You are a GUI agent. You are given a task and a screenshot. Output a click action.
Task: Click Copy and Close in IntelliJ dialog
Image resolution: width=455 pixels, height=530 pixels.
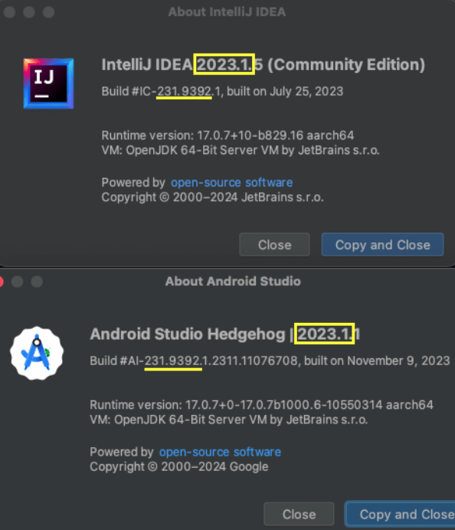(x=382, y=245)
